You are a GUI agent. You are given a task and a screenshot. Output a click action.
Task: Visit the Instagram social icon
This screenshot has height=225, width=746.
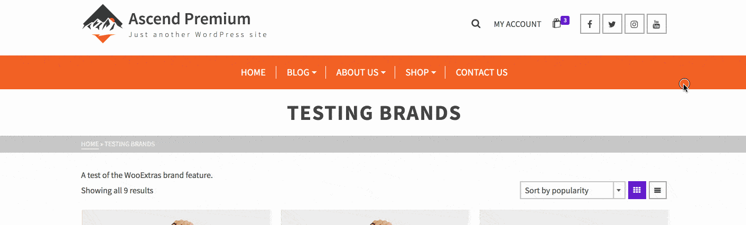tap(634, 24)
